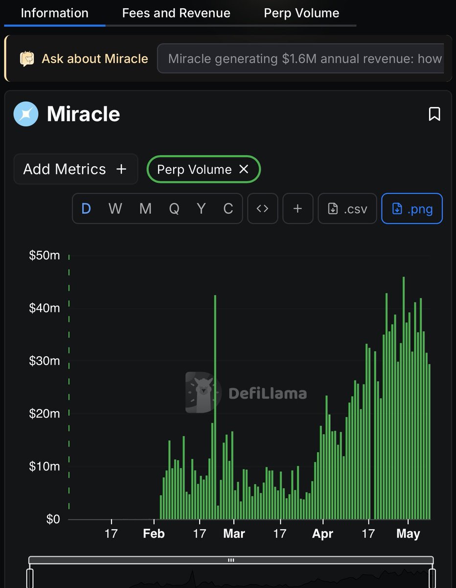456x588 pixels.
Task: Download chart image as .png
Action: [412, 209]
